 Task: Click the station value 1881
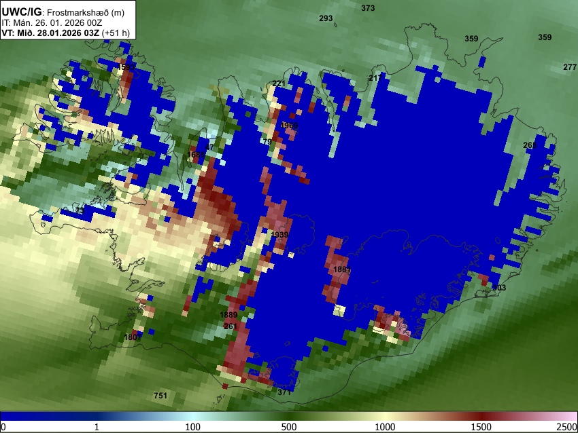[342, 269]
